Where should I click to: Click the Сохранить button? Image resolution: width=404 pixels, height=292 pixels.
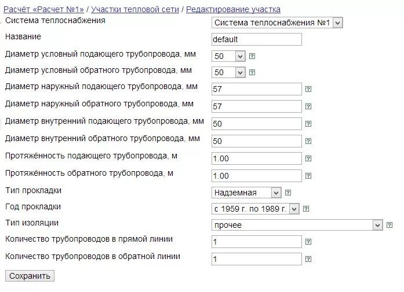click(x=30, y=276)
